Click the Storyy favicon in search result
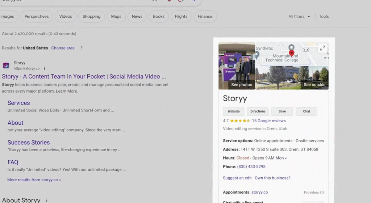The image size is (371, 203). [x=6, y=65]
